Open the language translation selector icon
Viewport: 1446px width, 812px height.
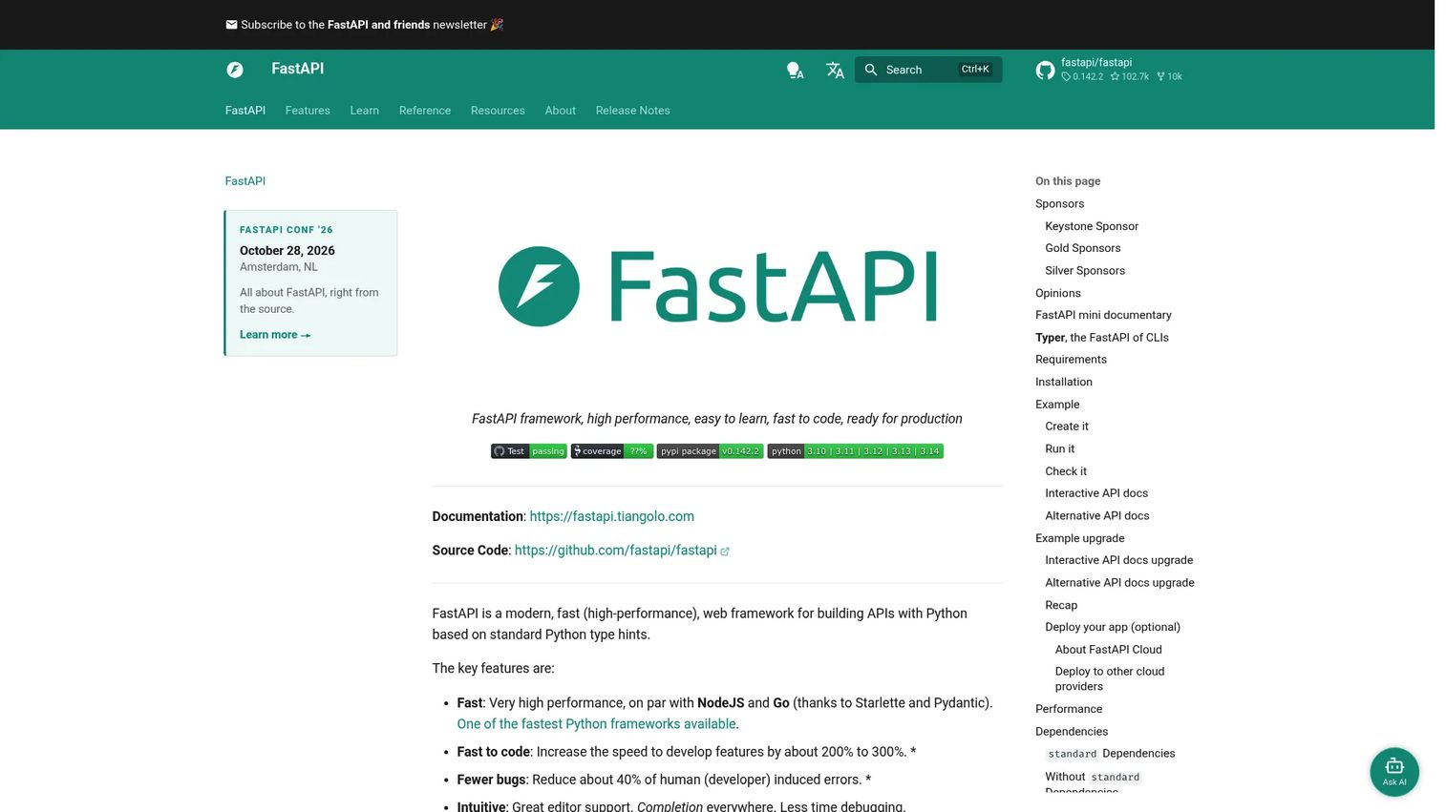click(x=835, y=71)
